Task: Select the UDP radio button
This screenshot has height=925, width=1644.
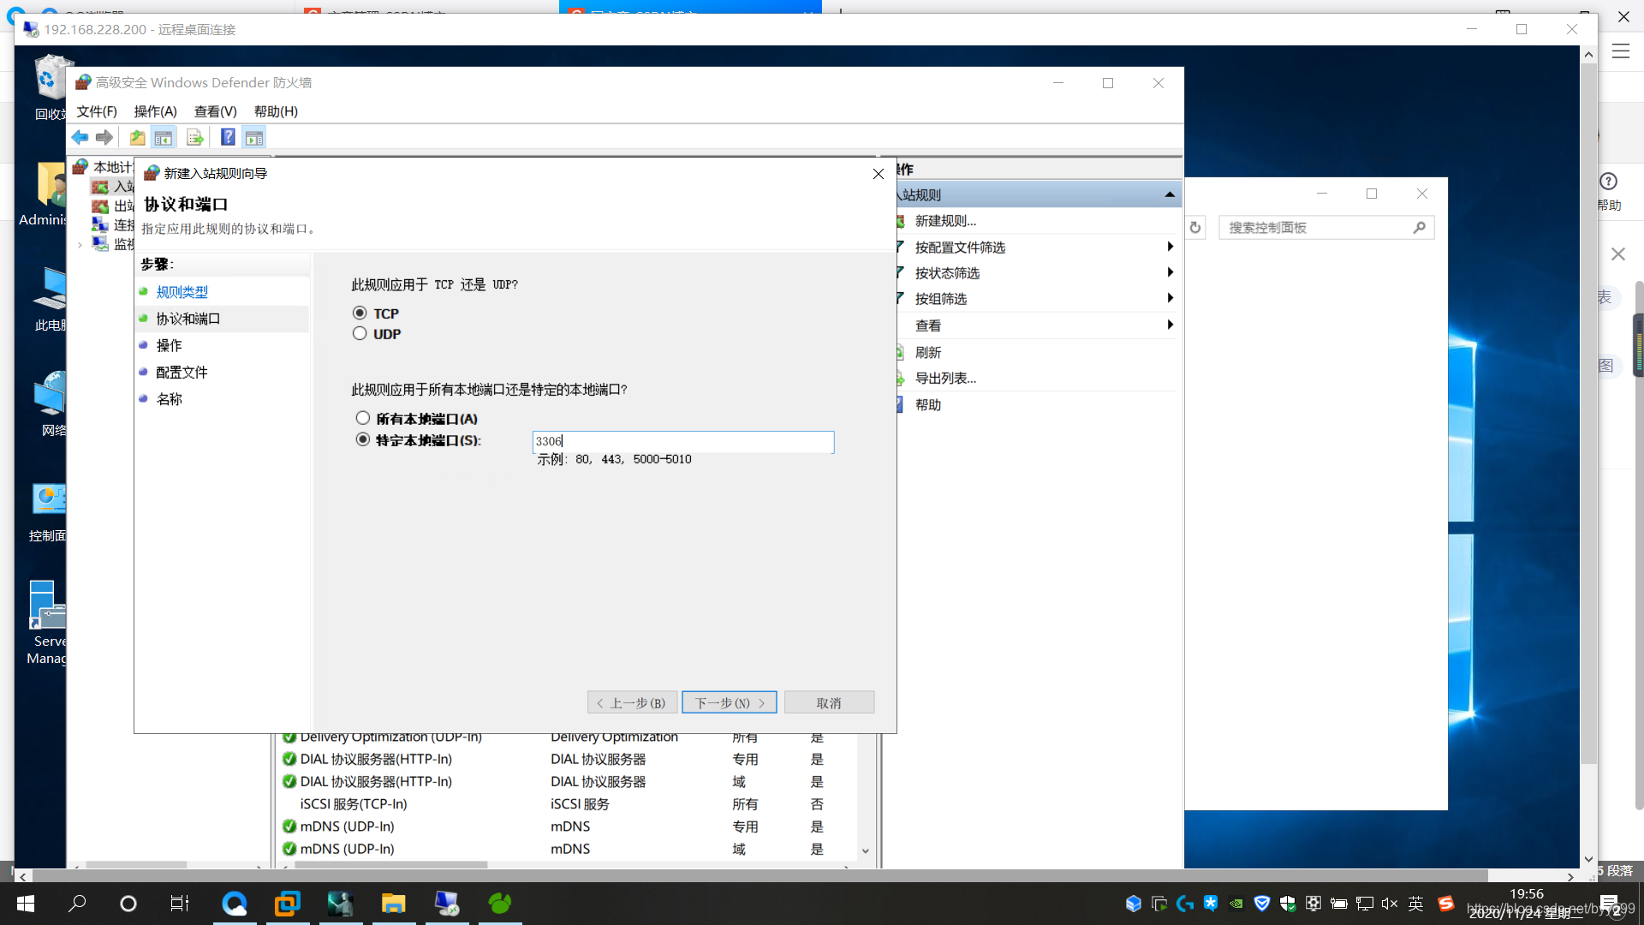Action: click(360, 334)
